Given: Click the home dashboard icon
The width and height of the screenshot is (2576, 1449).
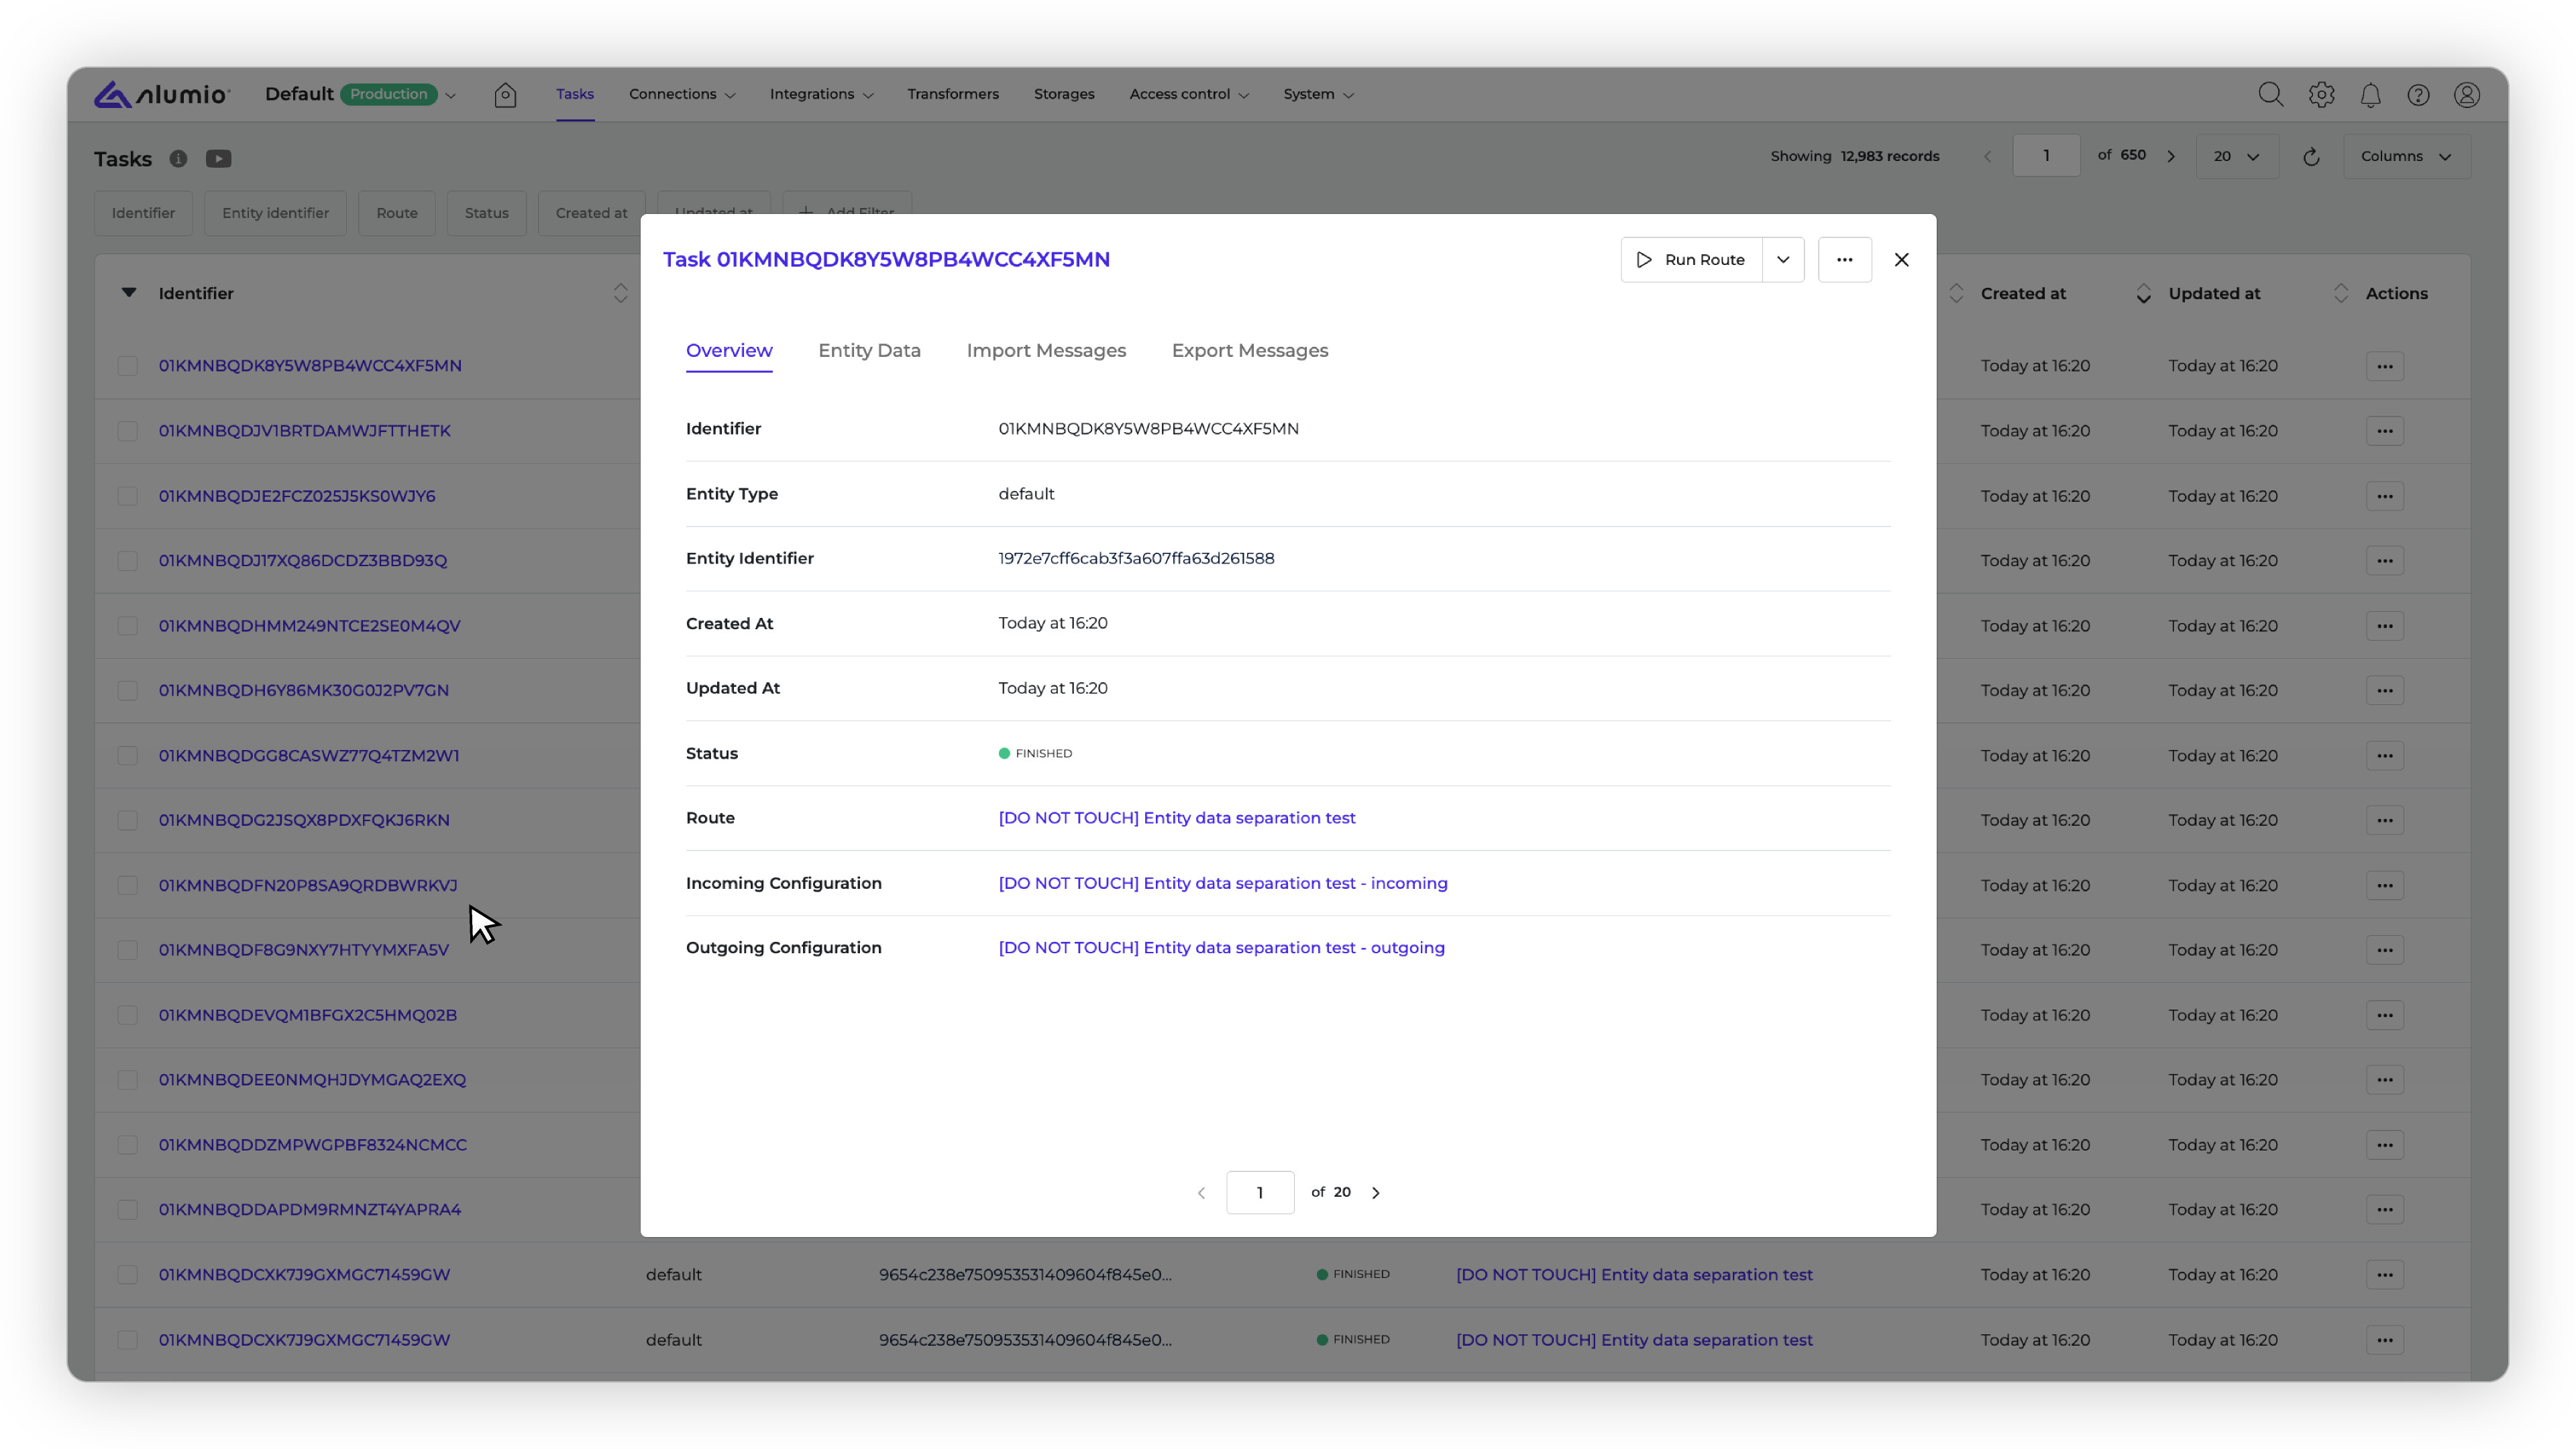Looking at the screenshot, I should 505,94.
